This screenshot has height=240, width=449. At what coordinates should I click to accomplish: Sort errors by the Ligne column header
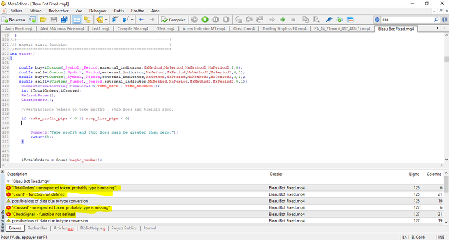414,174
